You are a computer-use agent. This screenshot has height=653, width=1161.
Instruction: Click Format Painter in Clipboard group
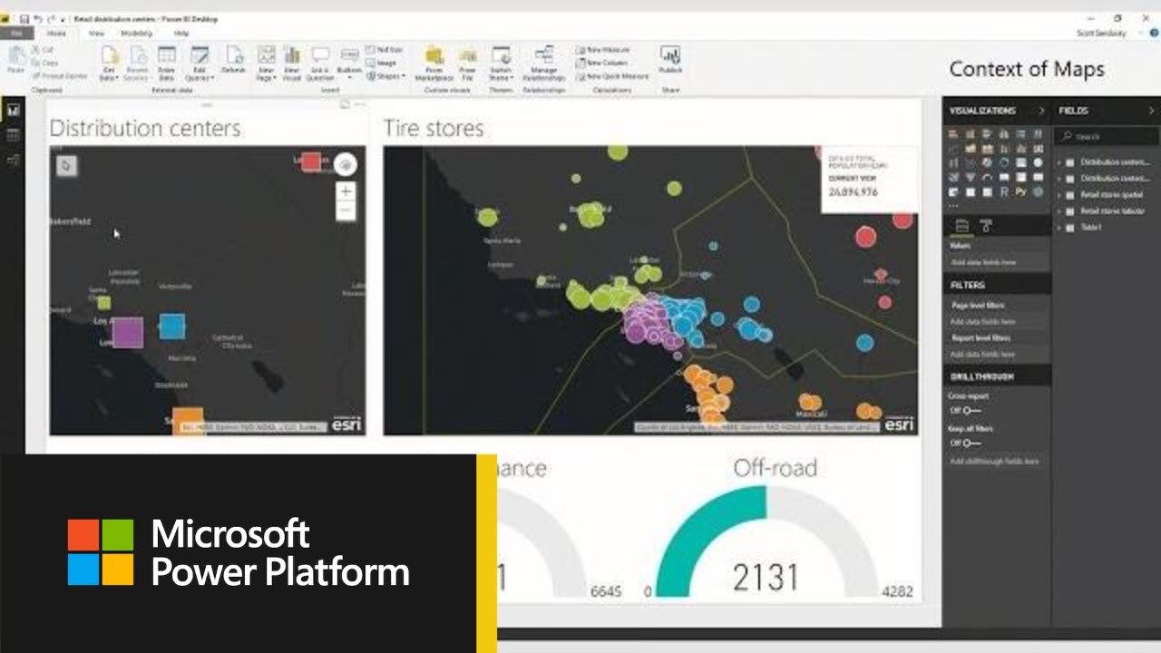coord(59,76)
